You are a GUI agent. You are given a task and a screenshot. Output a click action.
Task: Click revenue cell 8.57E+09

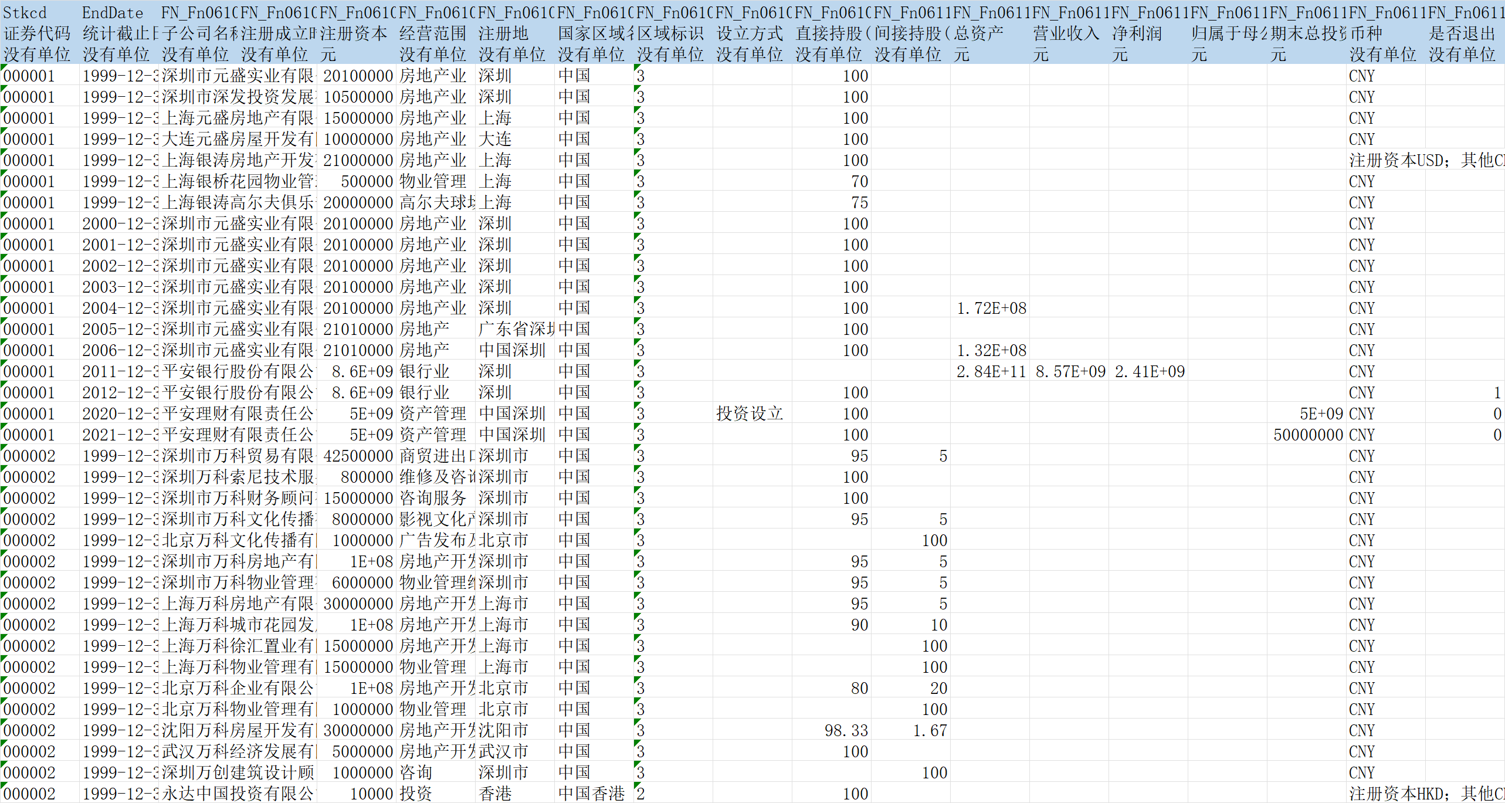1070,371
